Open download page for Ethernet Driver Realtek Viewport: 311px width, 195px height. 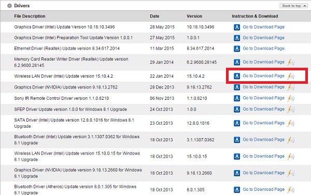click(x=264, y=48)
